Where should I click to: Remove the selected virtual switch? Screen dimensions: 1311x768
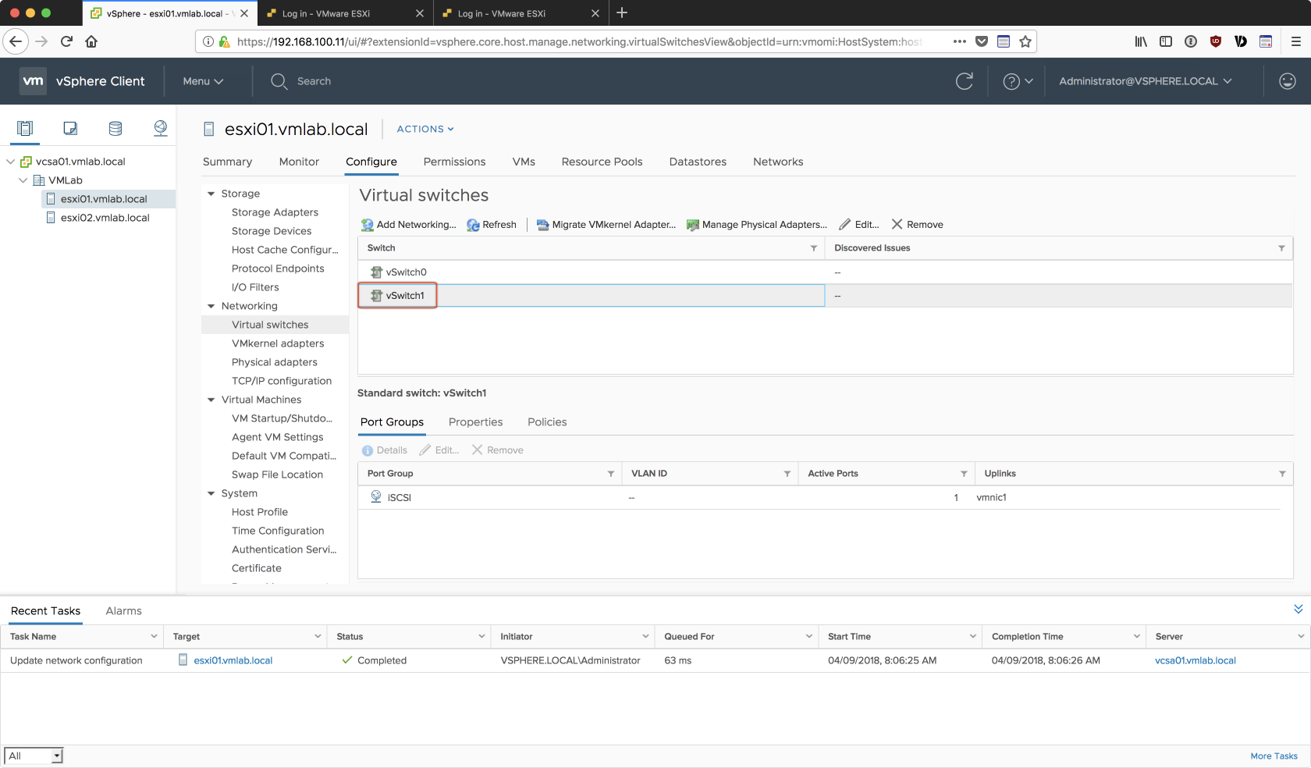click(x=918, y=225)
